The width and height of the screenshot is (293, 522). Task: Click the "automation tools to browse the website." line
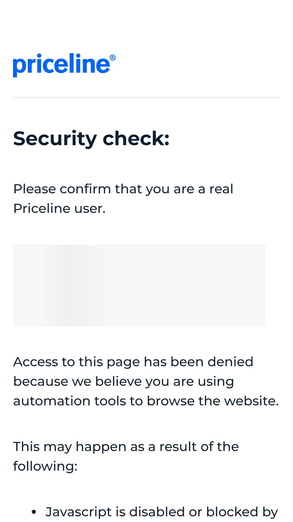[x=146, y=401]
